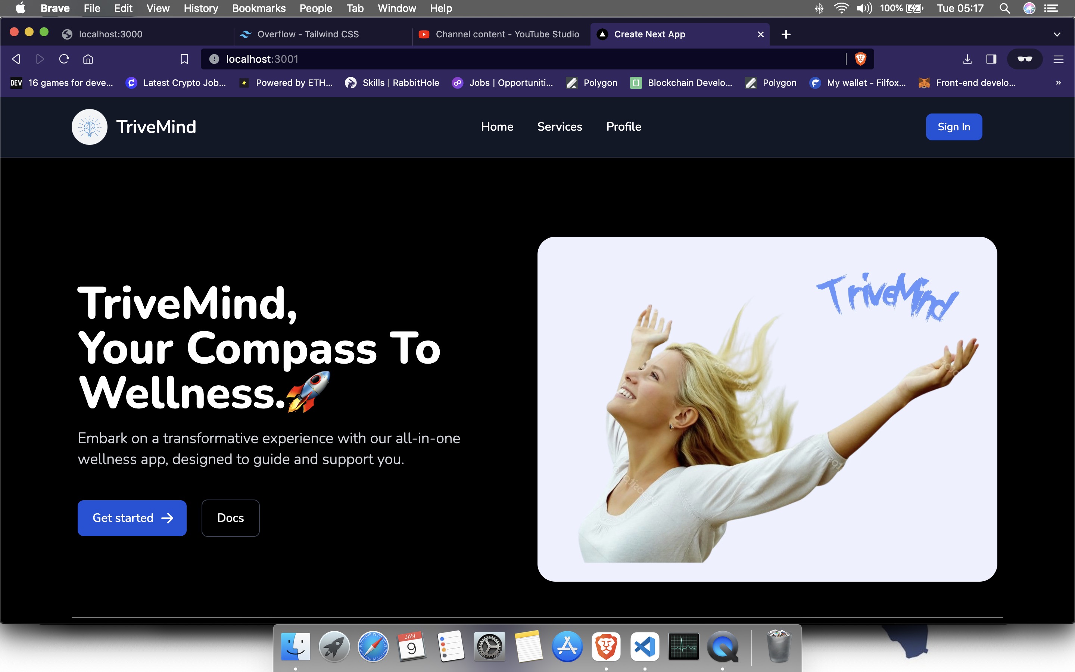Expand the tab search chevron
This screenshot has width=1075, height=672.
click(x=1057, y=34)
